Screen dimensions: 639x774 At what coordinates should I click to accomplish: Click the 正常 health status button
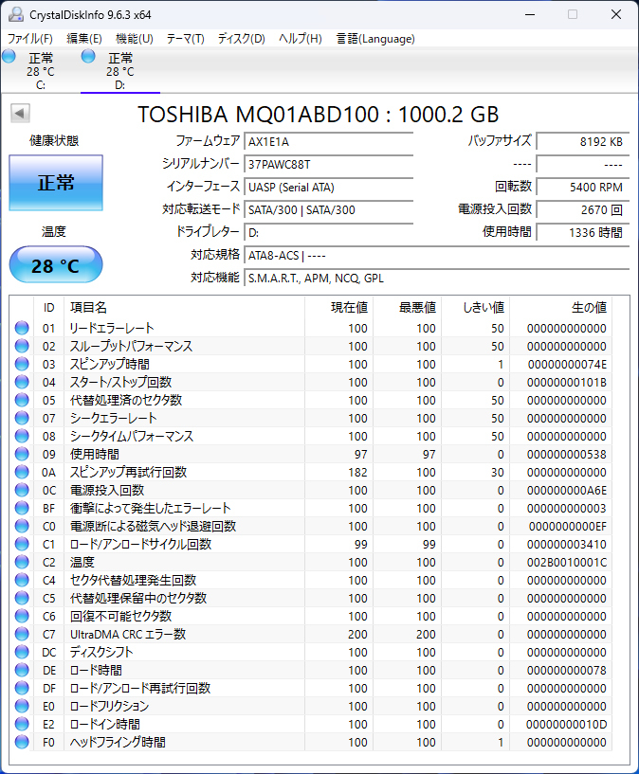click(x=56, y=183)
